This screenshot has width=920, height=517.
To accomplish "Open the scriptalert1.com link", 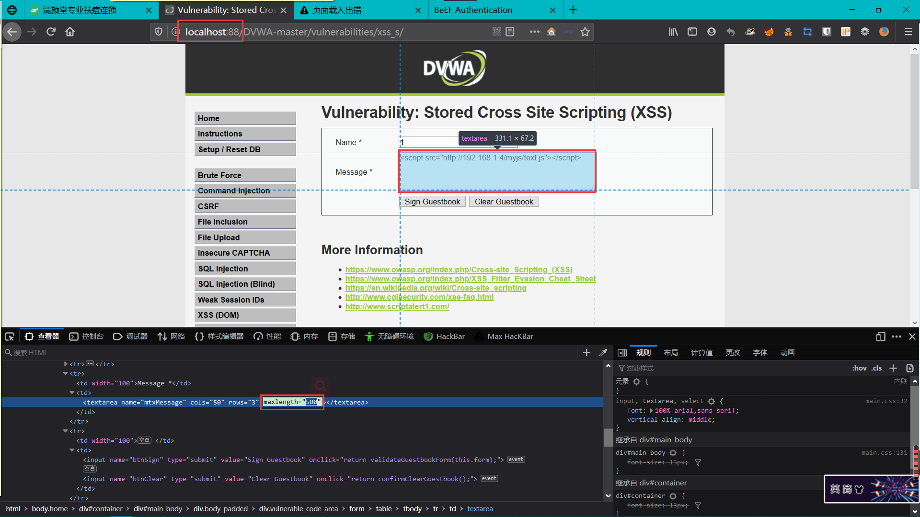I will click(x=397, y=306).
